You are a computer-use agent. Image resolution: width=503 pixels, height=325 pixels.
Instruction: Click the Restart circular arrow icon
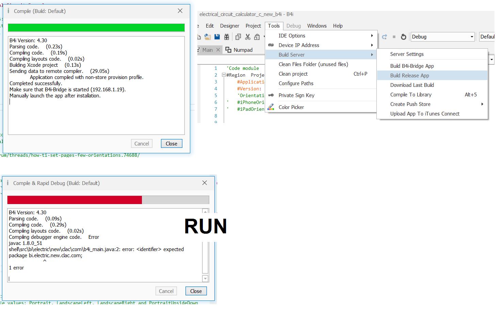click(403, 37)
